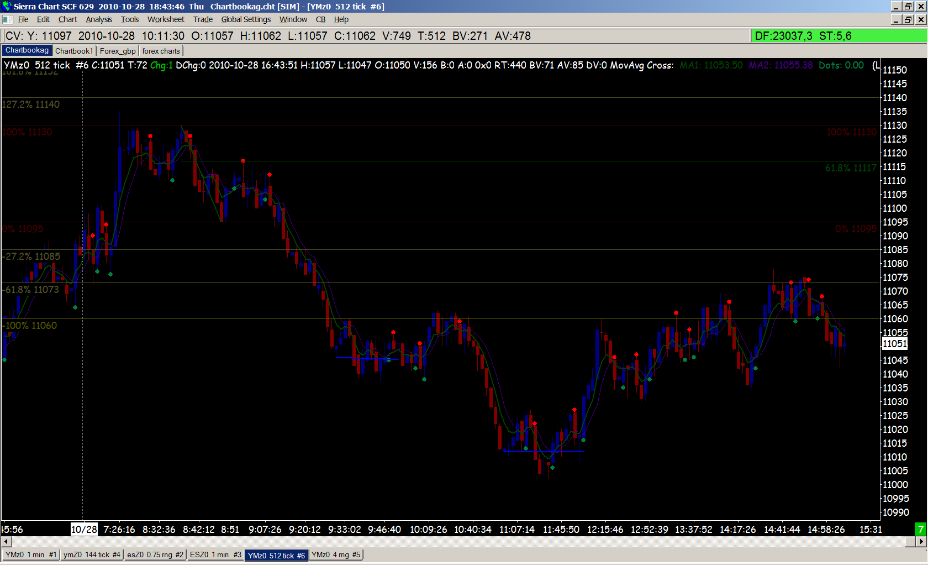Click the horizontal scrollbar right arrow
928x565 pixels.
[921, 542]
